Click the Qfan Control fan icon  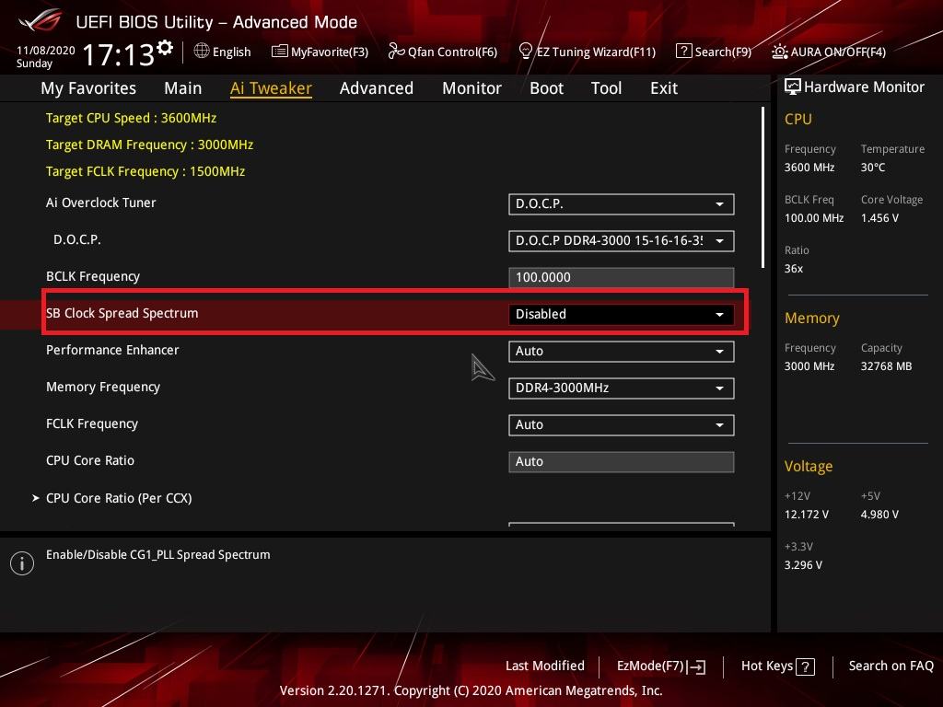tap(396, 52)
